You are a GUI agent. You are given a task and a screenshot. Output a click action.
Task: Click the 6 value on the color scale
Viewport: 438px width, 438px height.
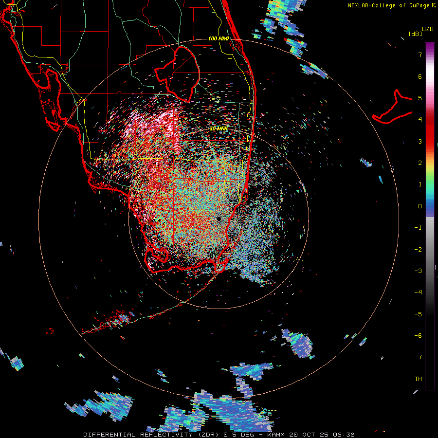420,76
